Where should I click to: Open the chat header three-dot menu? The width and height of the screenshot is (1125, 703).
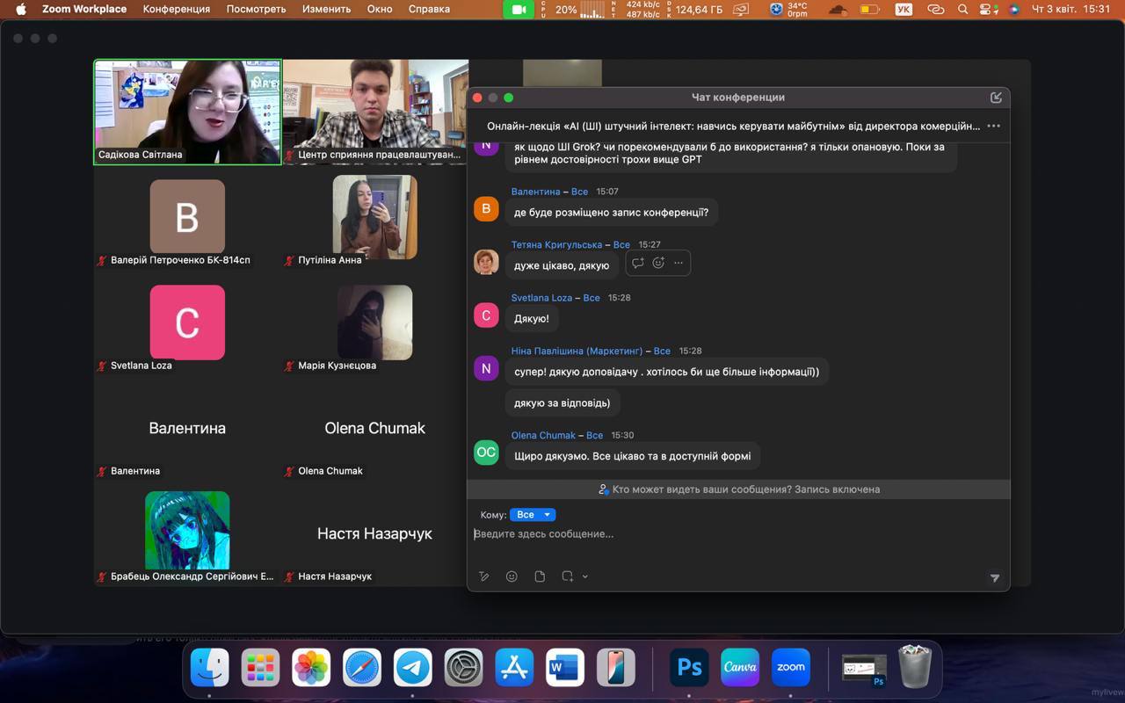click(x=993, y=126)
